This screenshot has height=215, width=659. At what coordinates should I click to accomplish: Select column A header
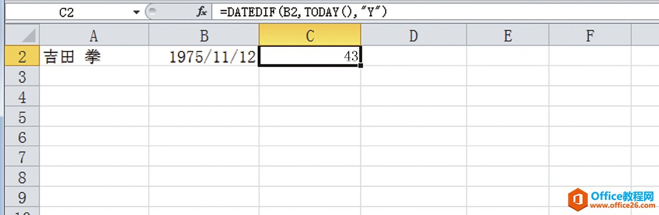coord(94,35)
